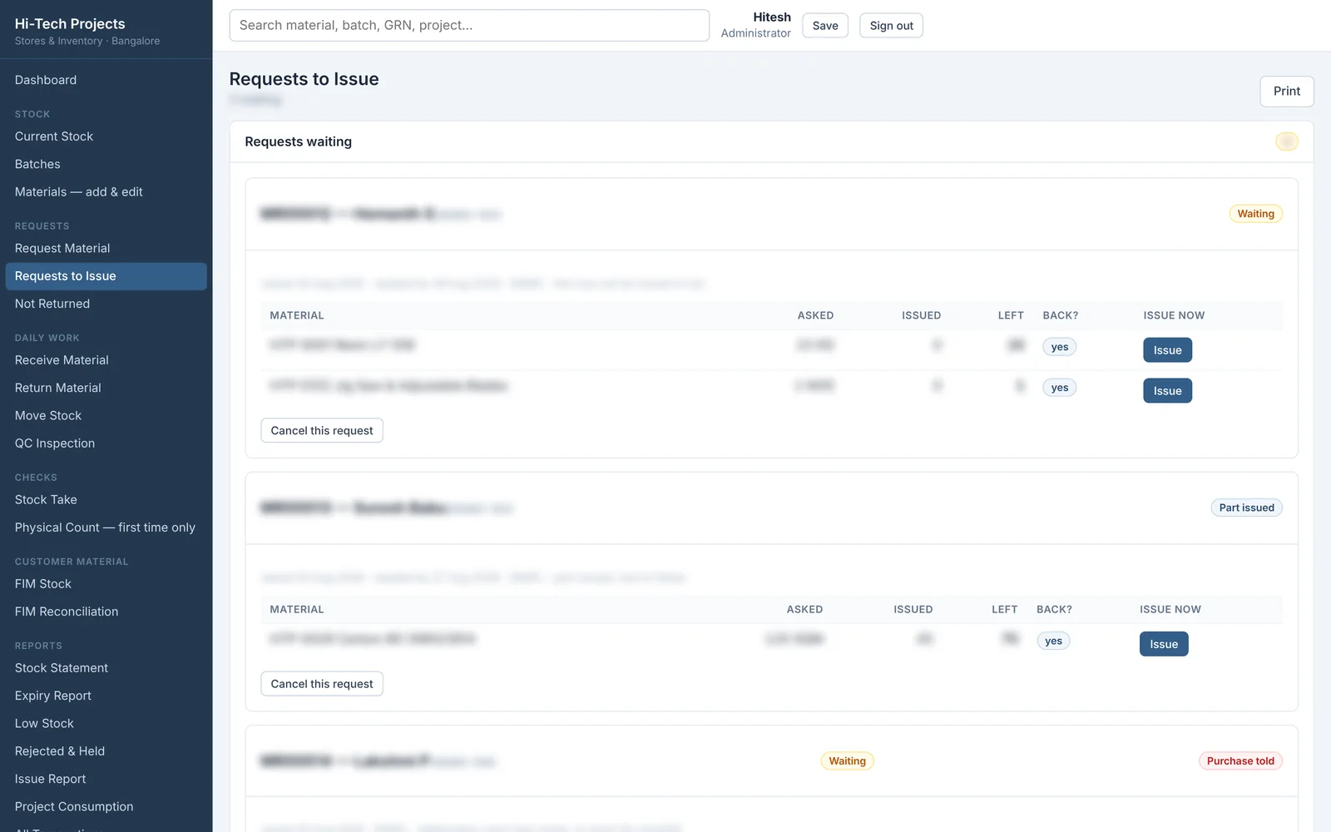
Task: Issue the first material in Waiting request
Action: pos(1167,350)
